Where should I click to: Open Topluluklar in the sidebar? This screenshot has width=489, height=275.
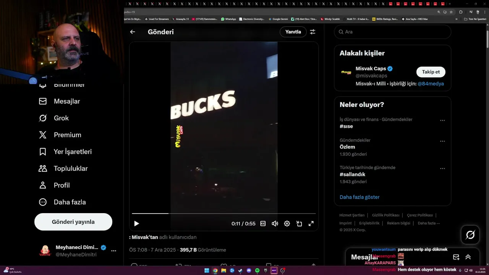pyautogui.click(x=63, y=168)
